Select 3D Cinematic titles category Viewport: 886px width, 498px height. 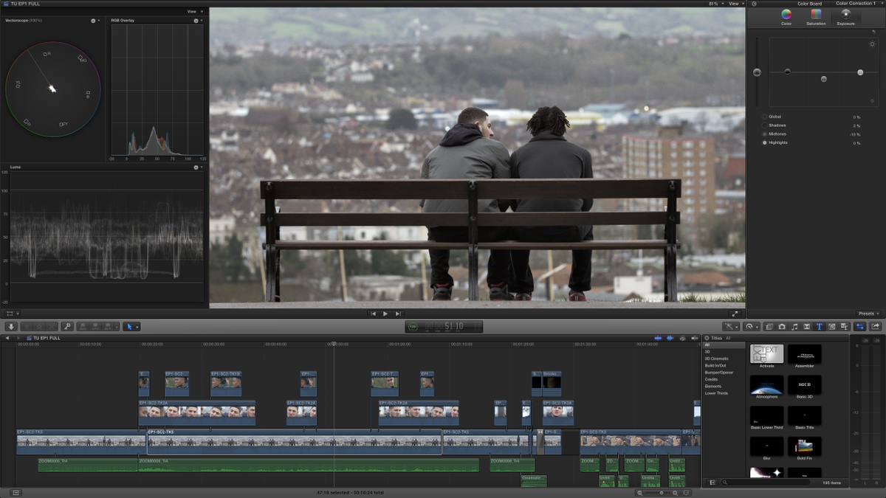[716, 359]
